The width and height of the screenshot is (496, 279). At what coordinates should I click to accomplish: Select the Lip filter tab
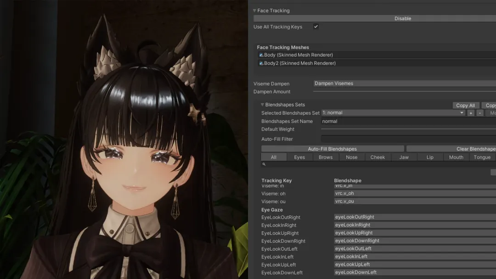pyautogui.click(x=430, y=157)
